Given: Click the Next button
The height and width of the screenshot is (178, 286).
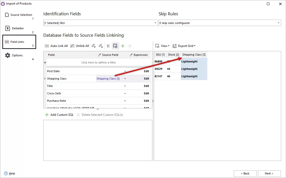Looking at the screenshot, I should tap(269, 173).
